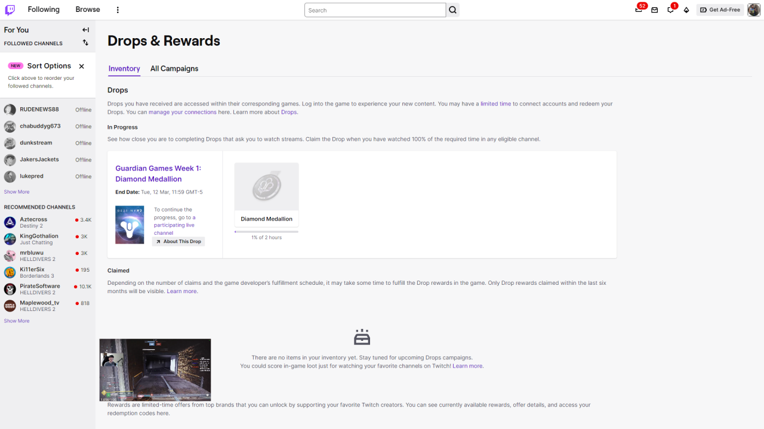
Task: Click inside the Search input field
Action: point(375,10)
